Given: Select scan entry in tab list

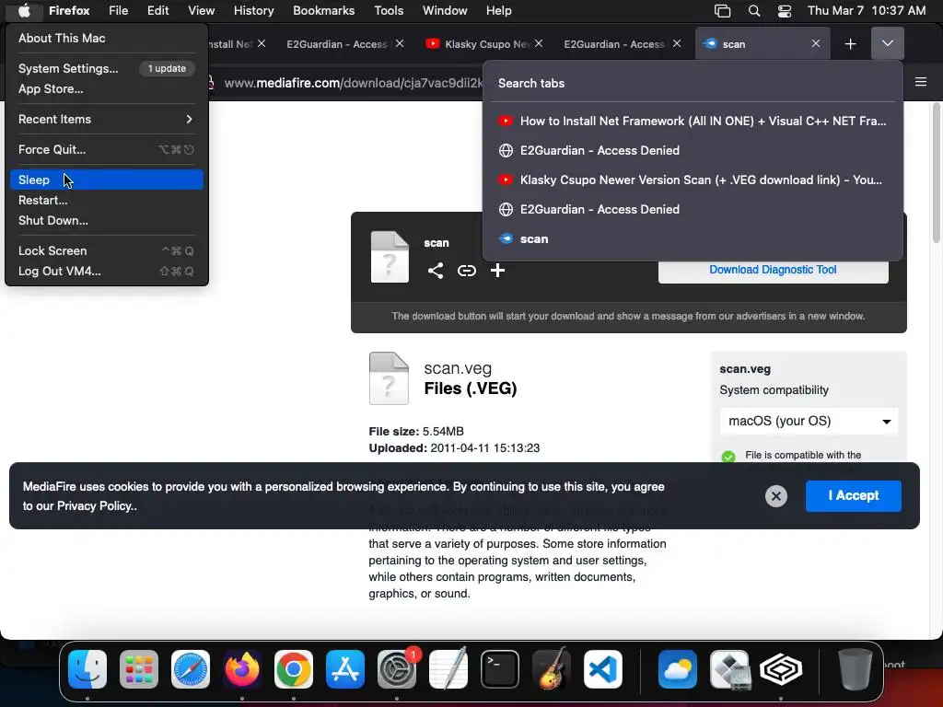Looking at the screenshot, I should (693, 238).
